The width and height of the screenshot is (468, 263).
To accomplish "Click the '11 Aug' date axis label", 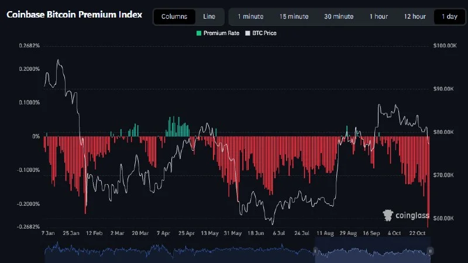I will point(325,233).
